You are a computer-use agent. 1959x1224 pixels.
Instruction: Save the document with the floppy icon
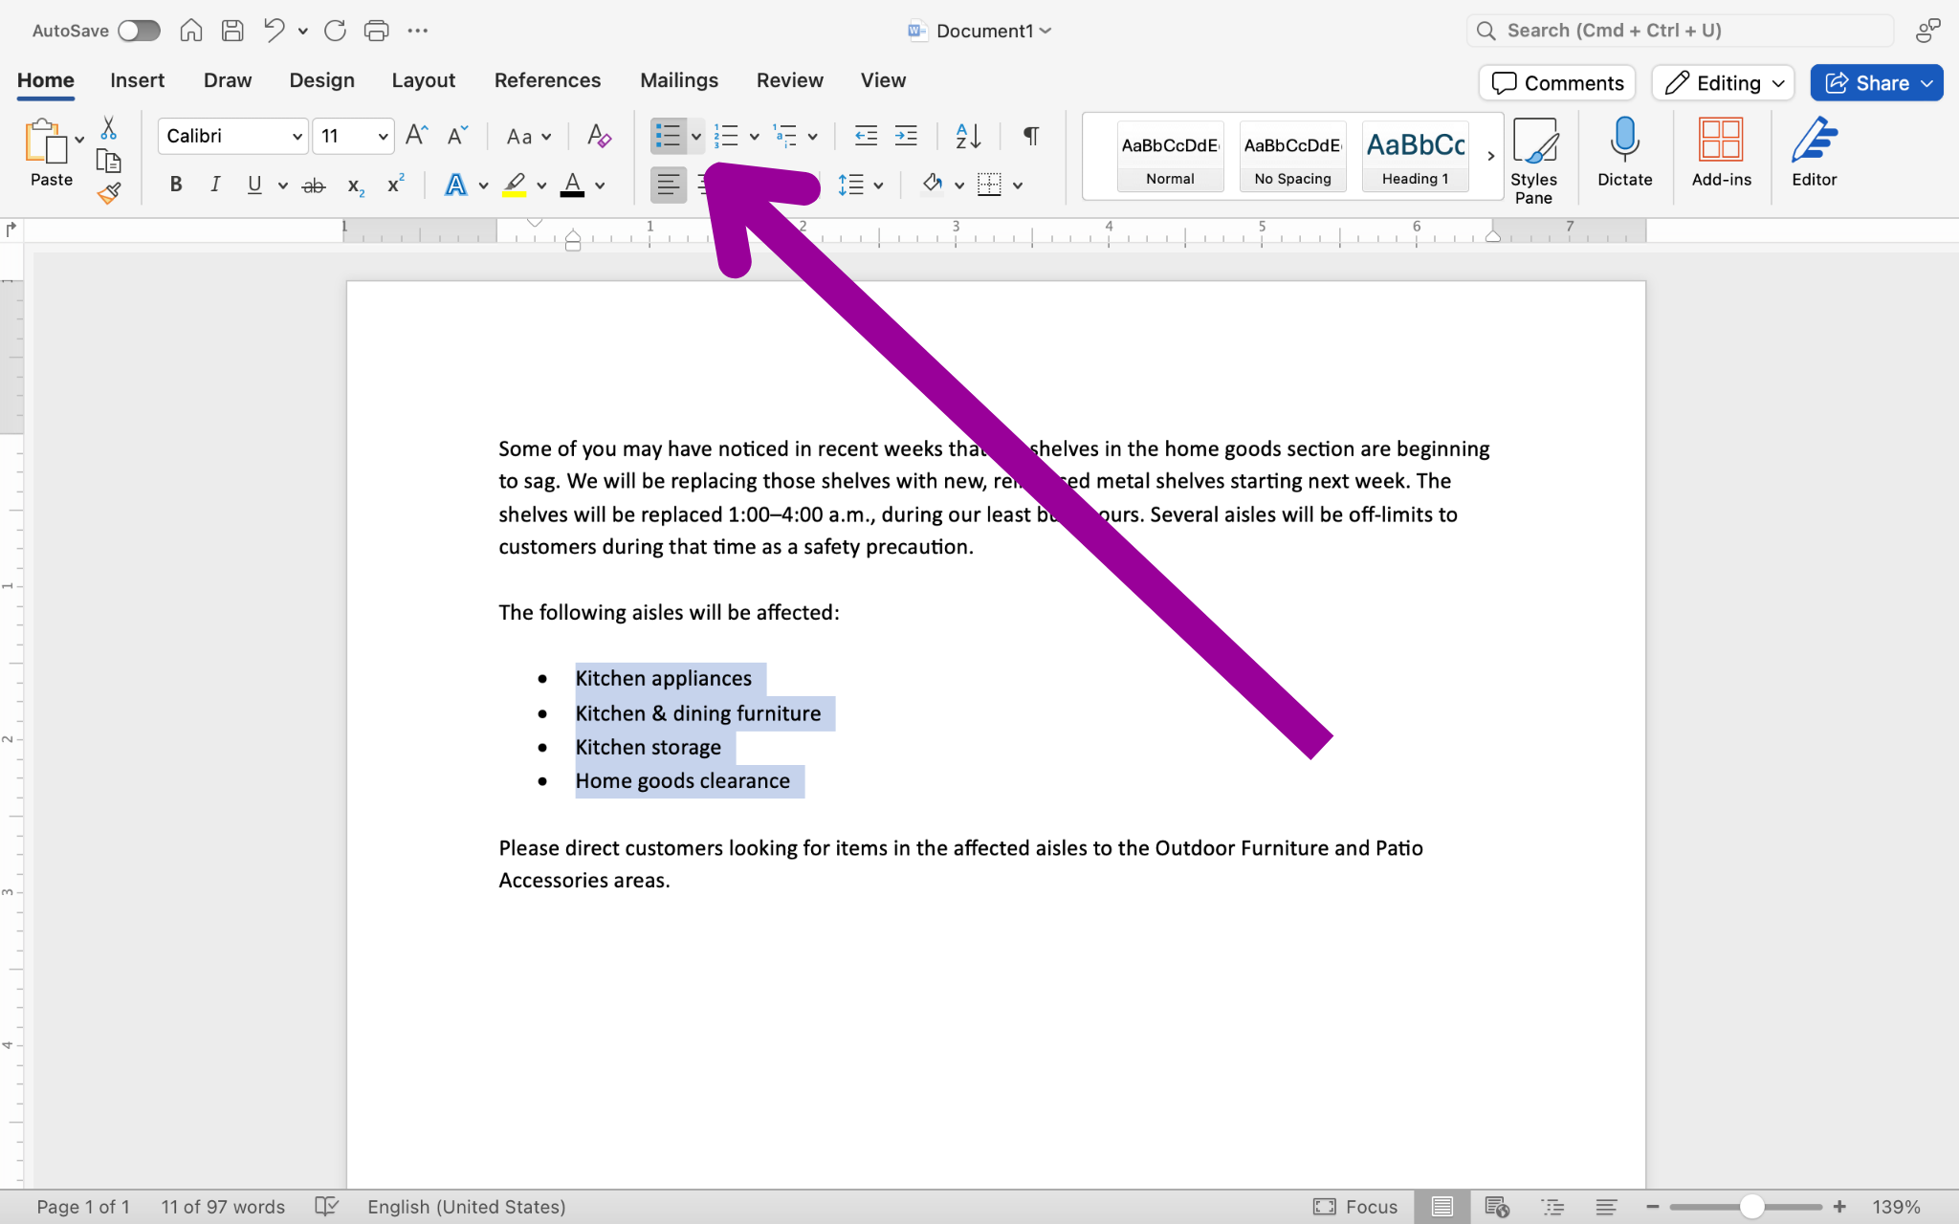[x=232, y=31]
